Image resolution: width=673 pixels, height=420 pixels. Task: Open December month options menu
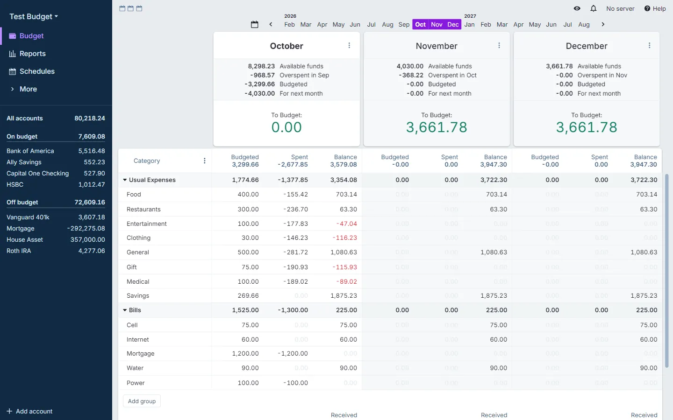click(x=649, y=45)
